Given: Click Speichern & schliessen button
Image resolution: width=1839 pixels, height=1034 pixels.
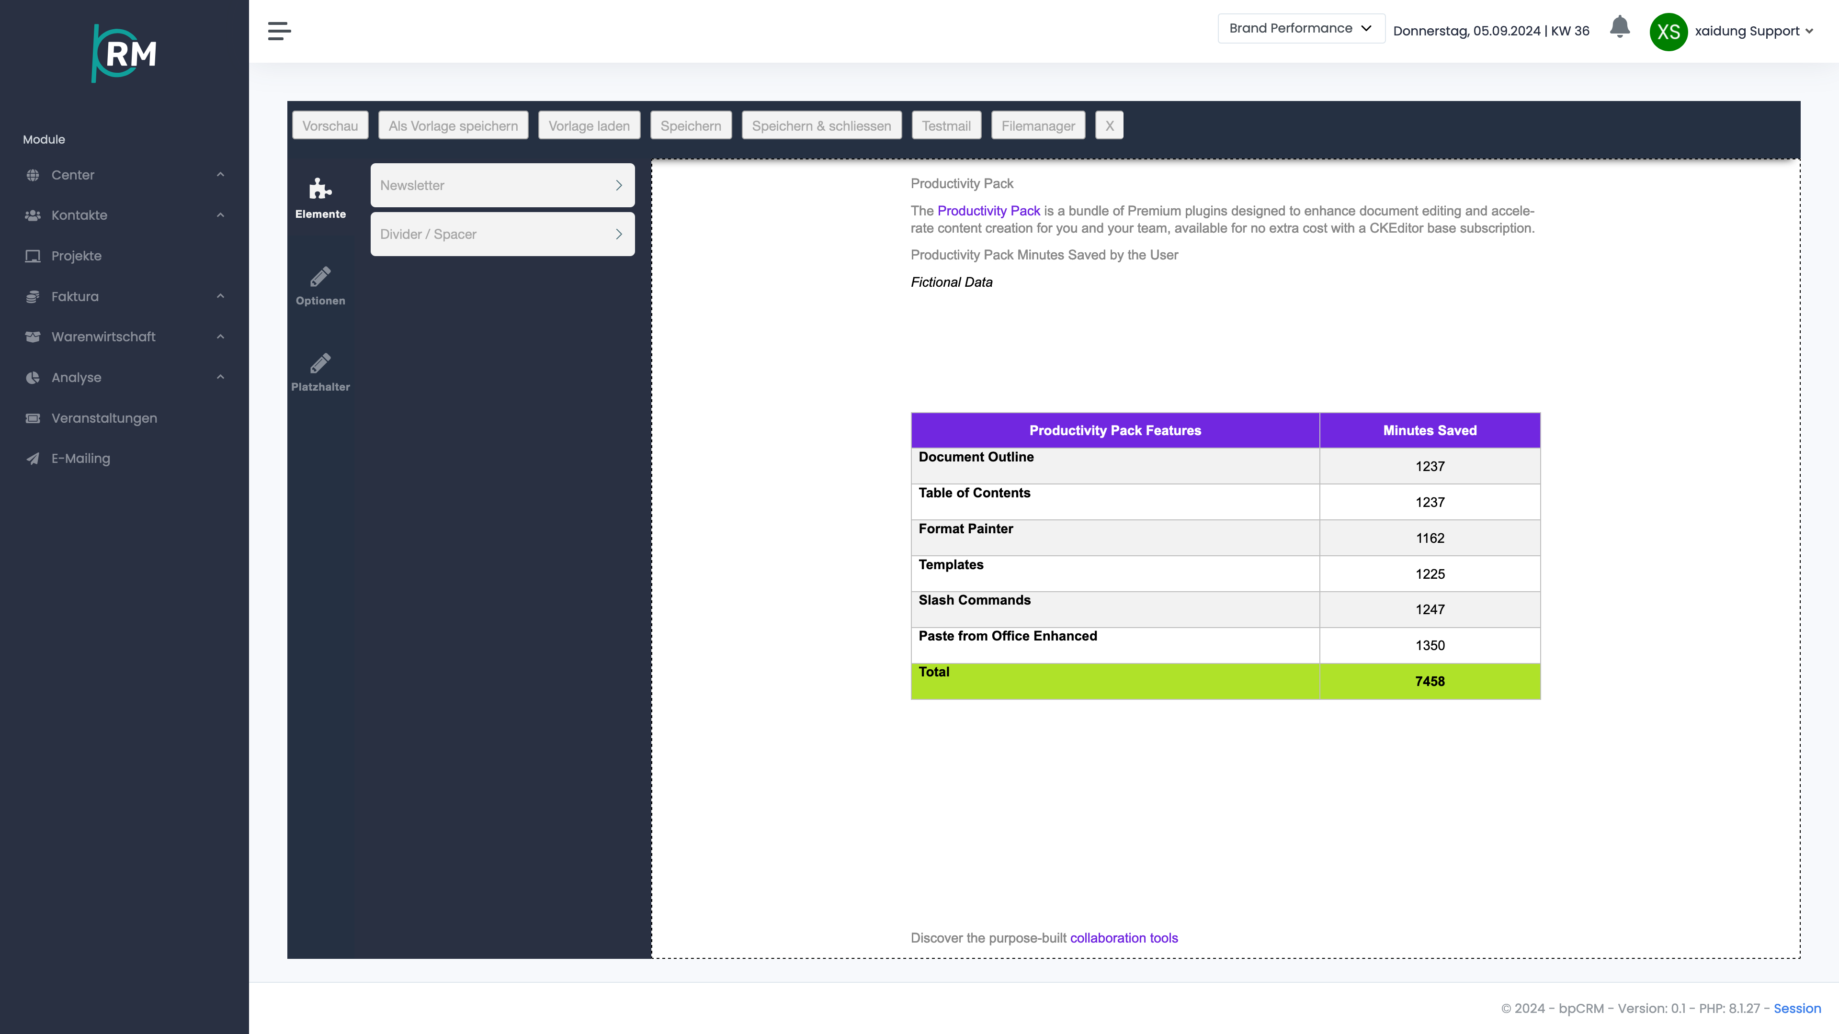Looking at the screenshot, I should pos(821,125).
